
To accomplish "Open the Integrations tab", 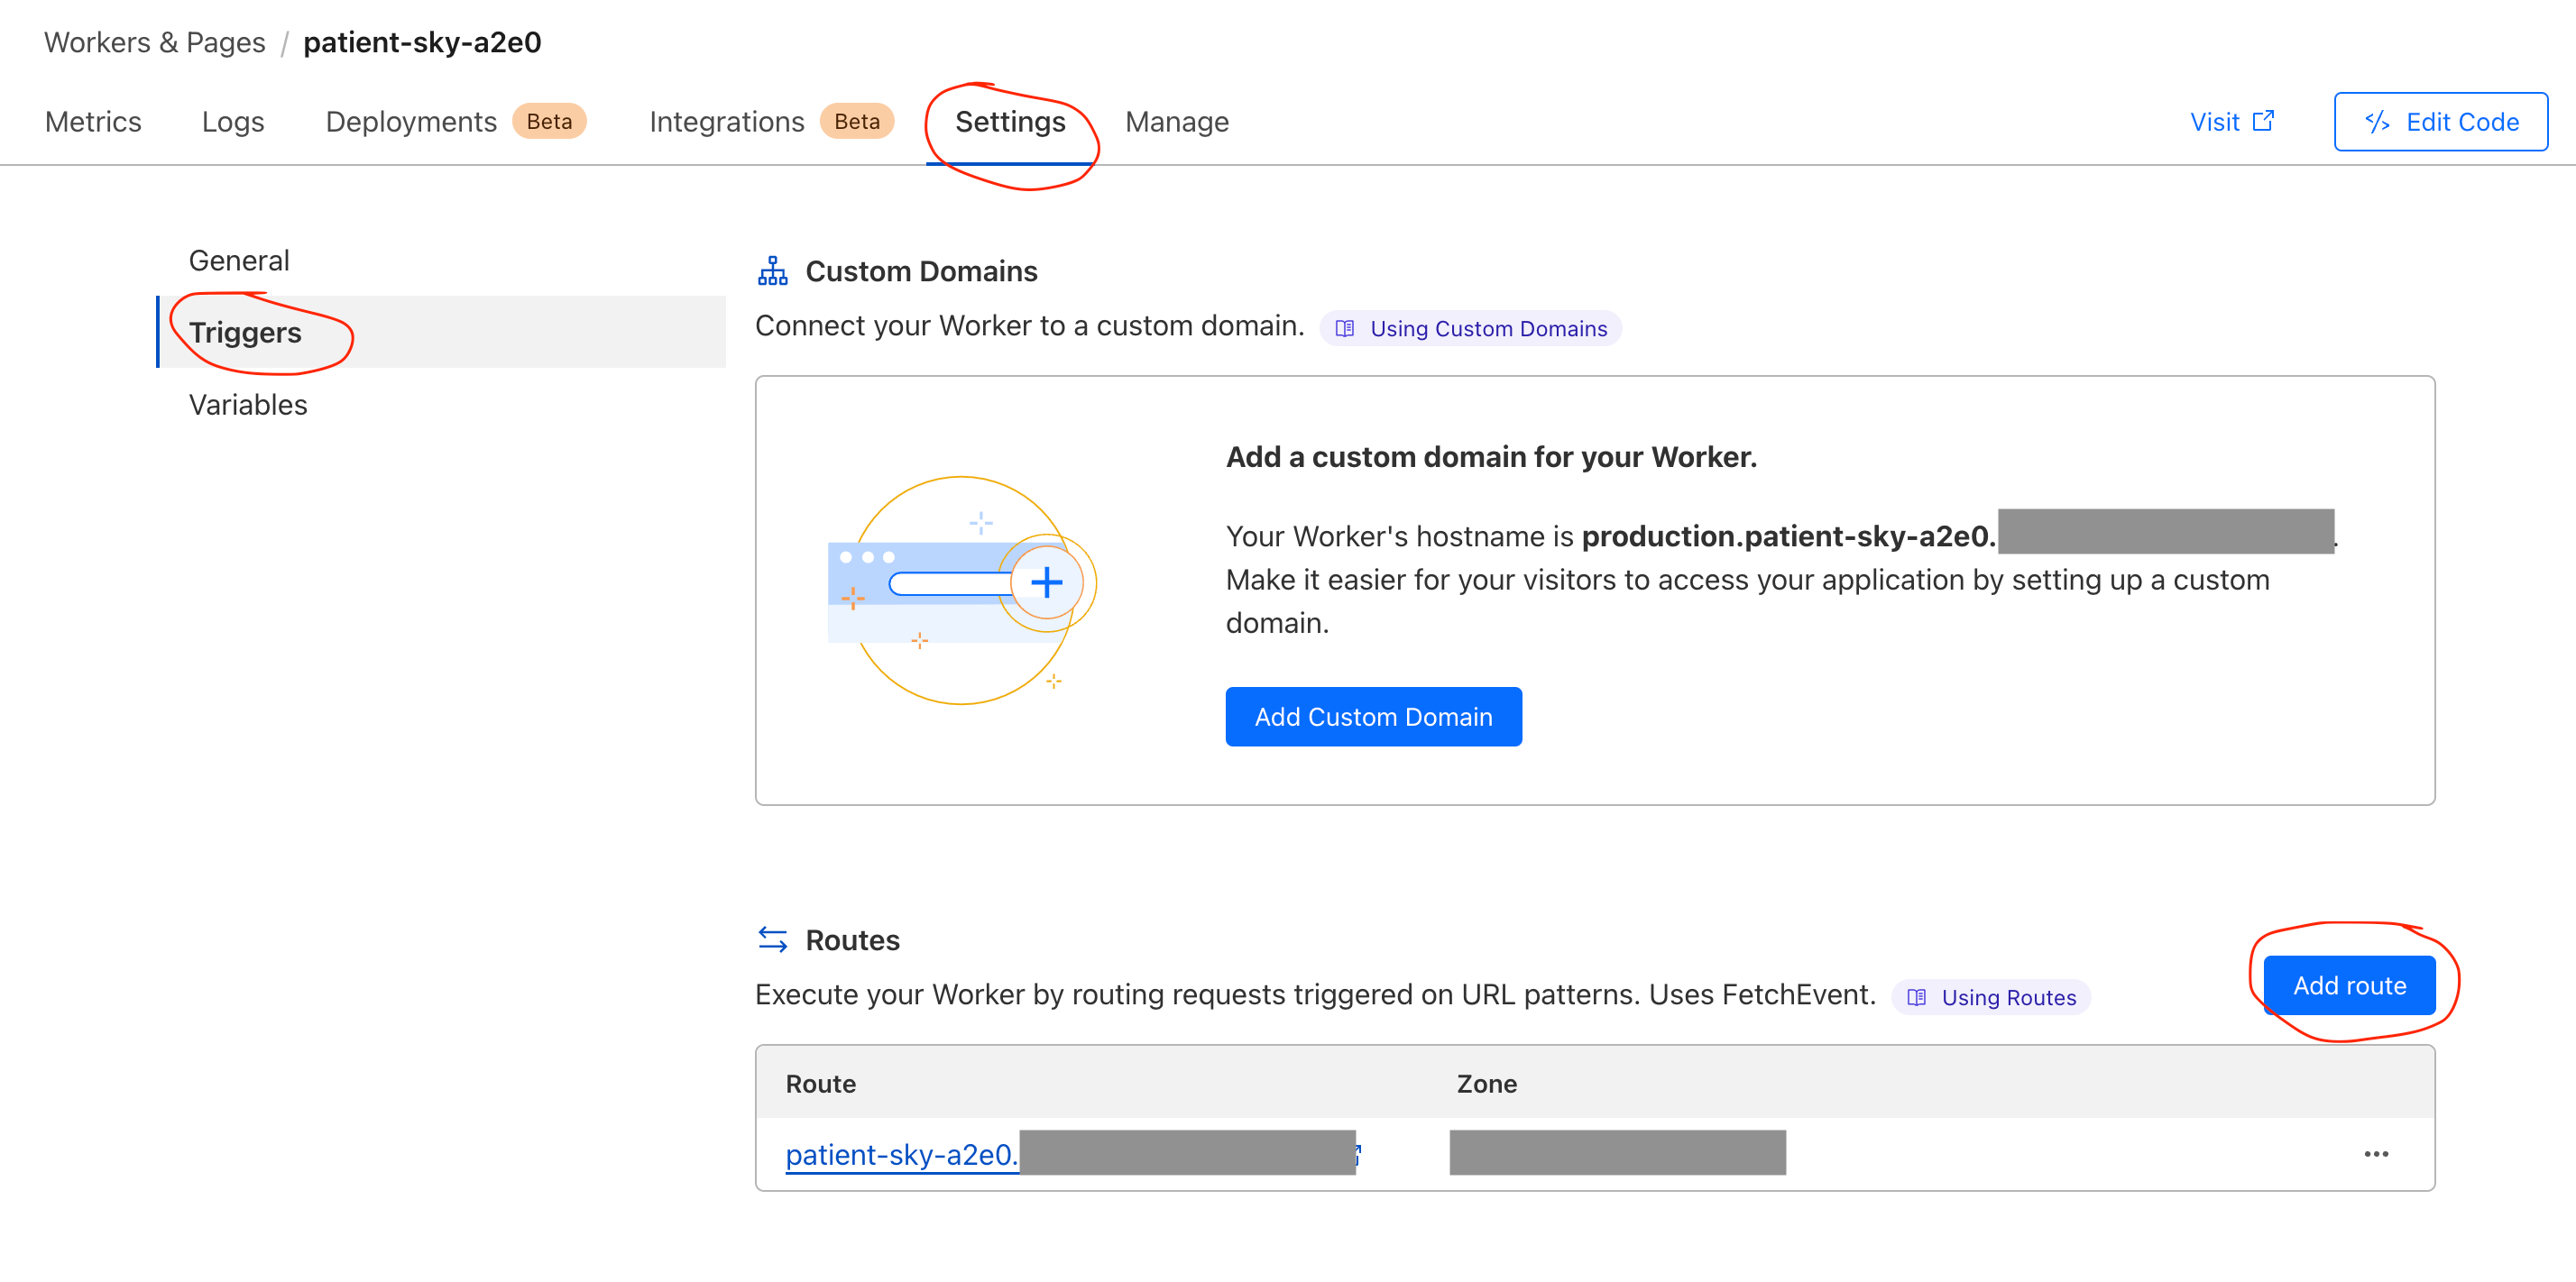I will point(726,122).
